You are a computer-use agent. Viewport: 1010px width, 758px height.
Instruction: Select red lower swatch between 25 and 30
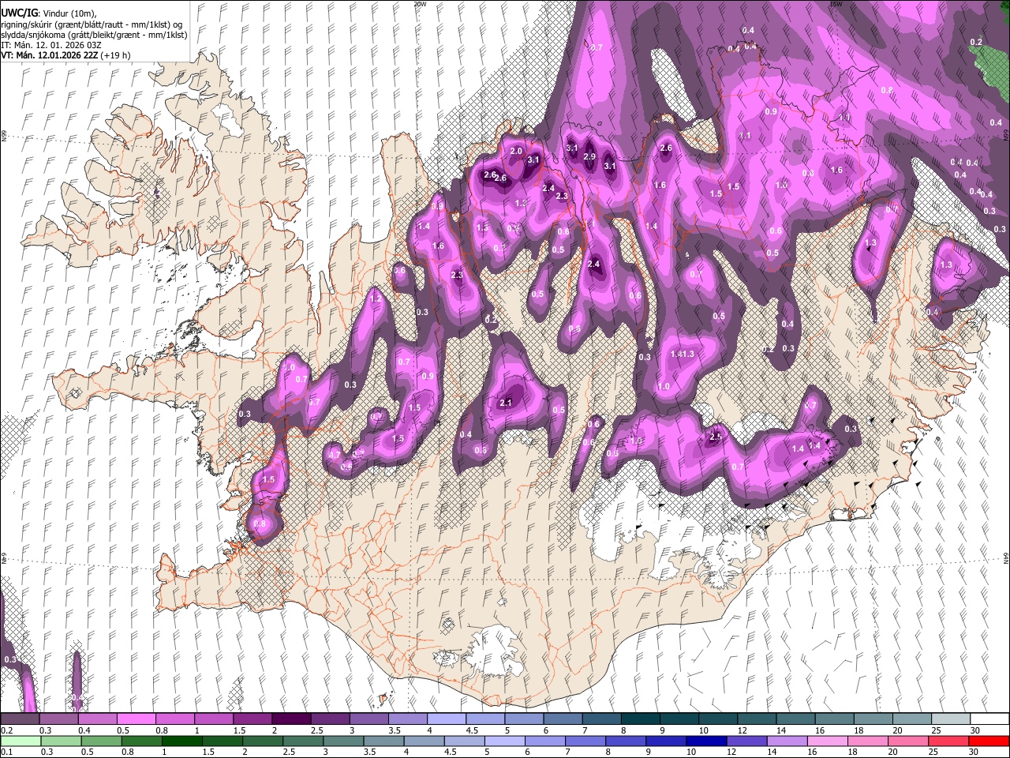click(950, 741)
